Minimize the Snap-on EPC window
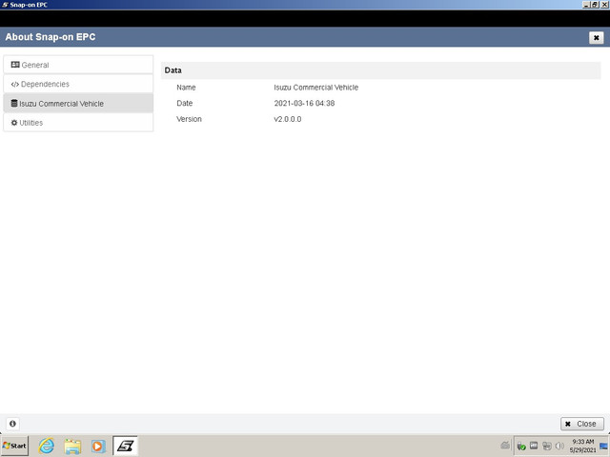This screenshot has height=457, width=610. [x=586, y=5]
